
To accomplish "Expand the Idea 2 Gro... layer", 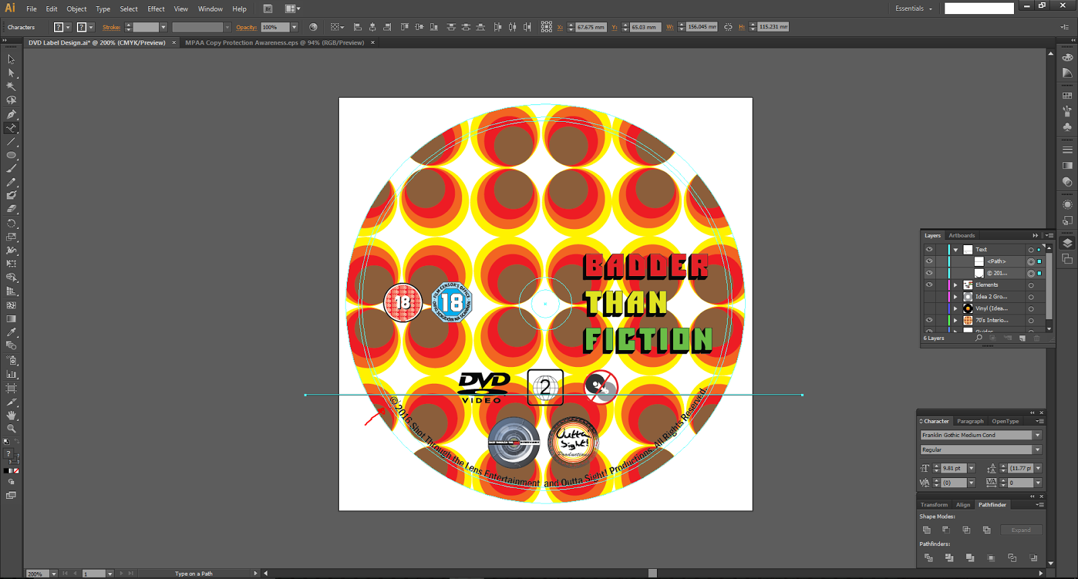I will pyautogui.click(x=955, y=297).
